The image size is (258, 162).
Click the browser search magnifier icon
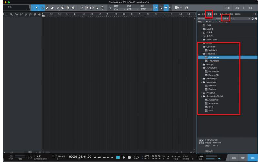[x=256, y=14]
